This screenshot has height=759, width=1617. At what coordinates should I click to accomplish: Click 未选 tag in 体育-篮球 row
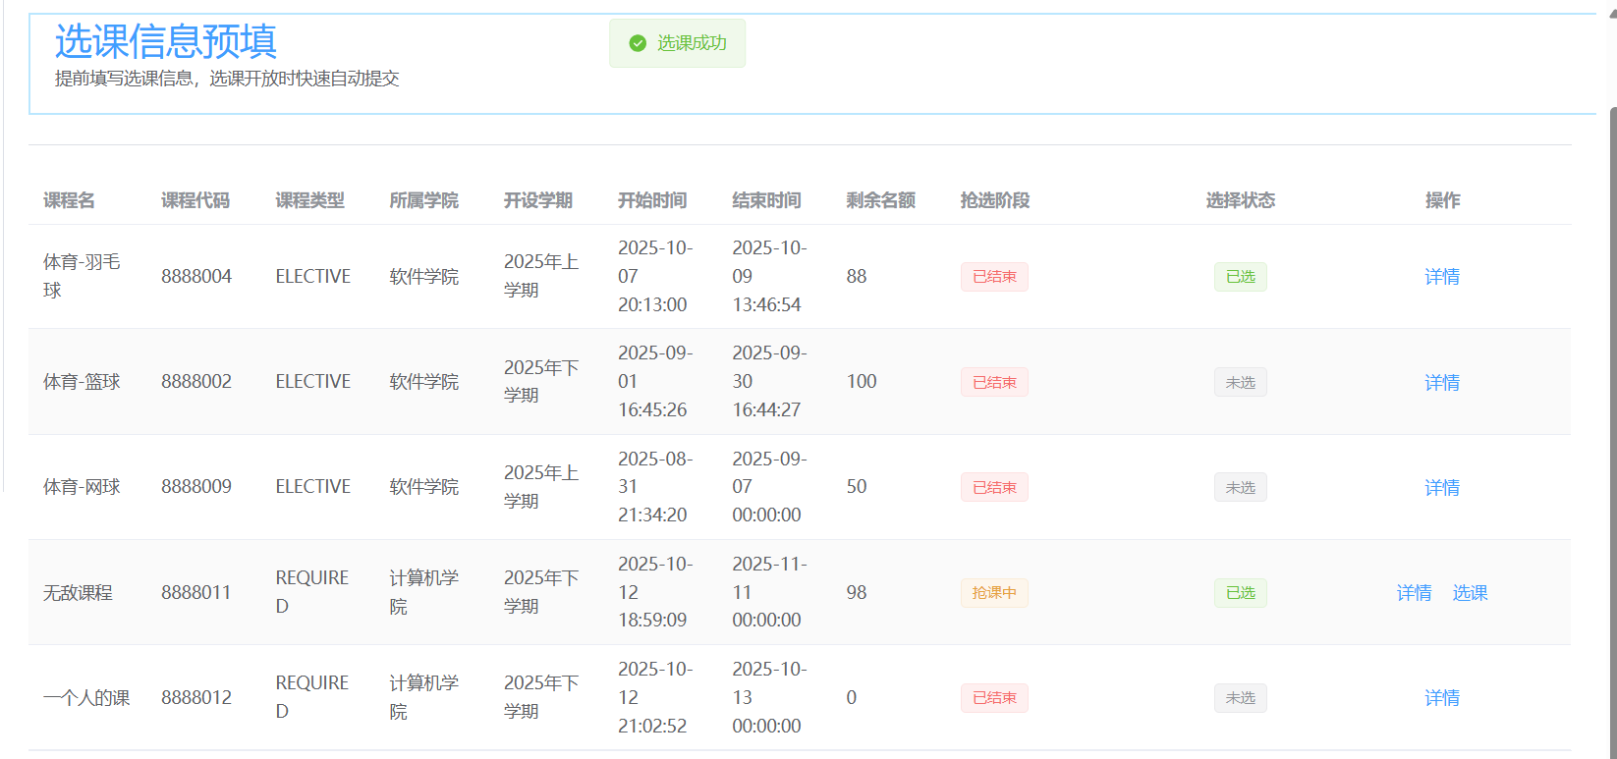[1240, 382]
